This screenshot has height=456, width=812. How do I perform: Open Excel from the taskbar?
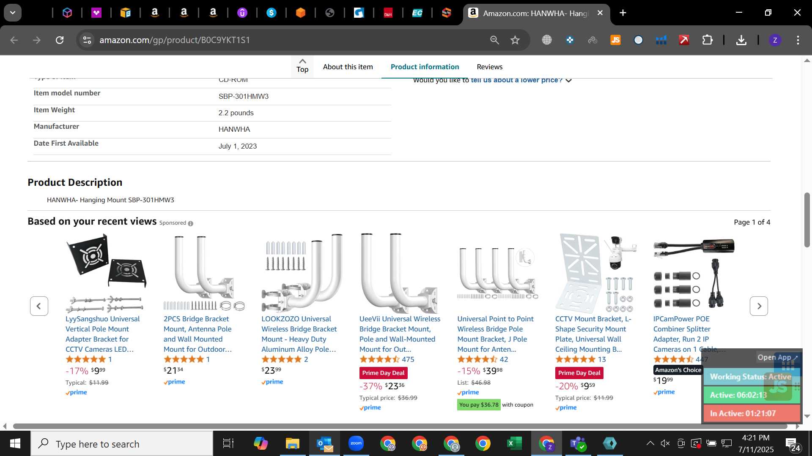514,443
